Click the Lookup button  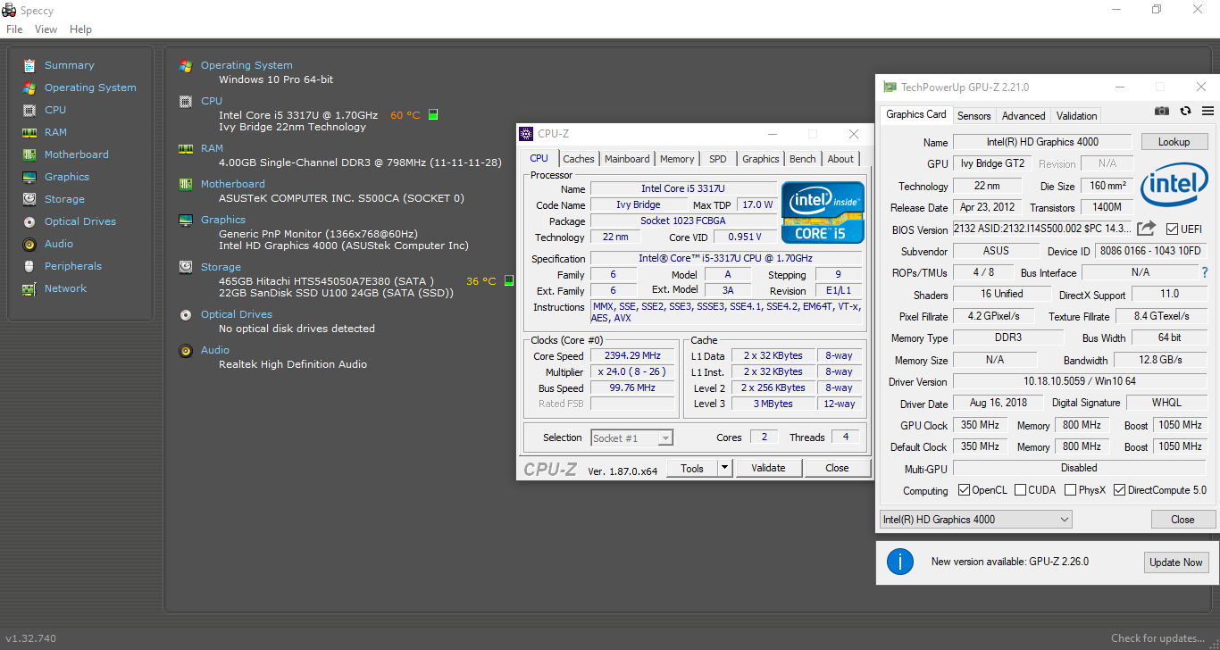pyautogui.click(x=1174, y=142)
